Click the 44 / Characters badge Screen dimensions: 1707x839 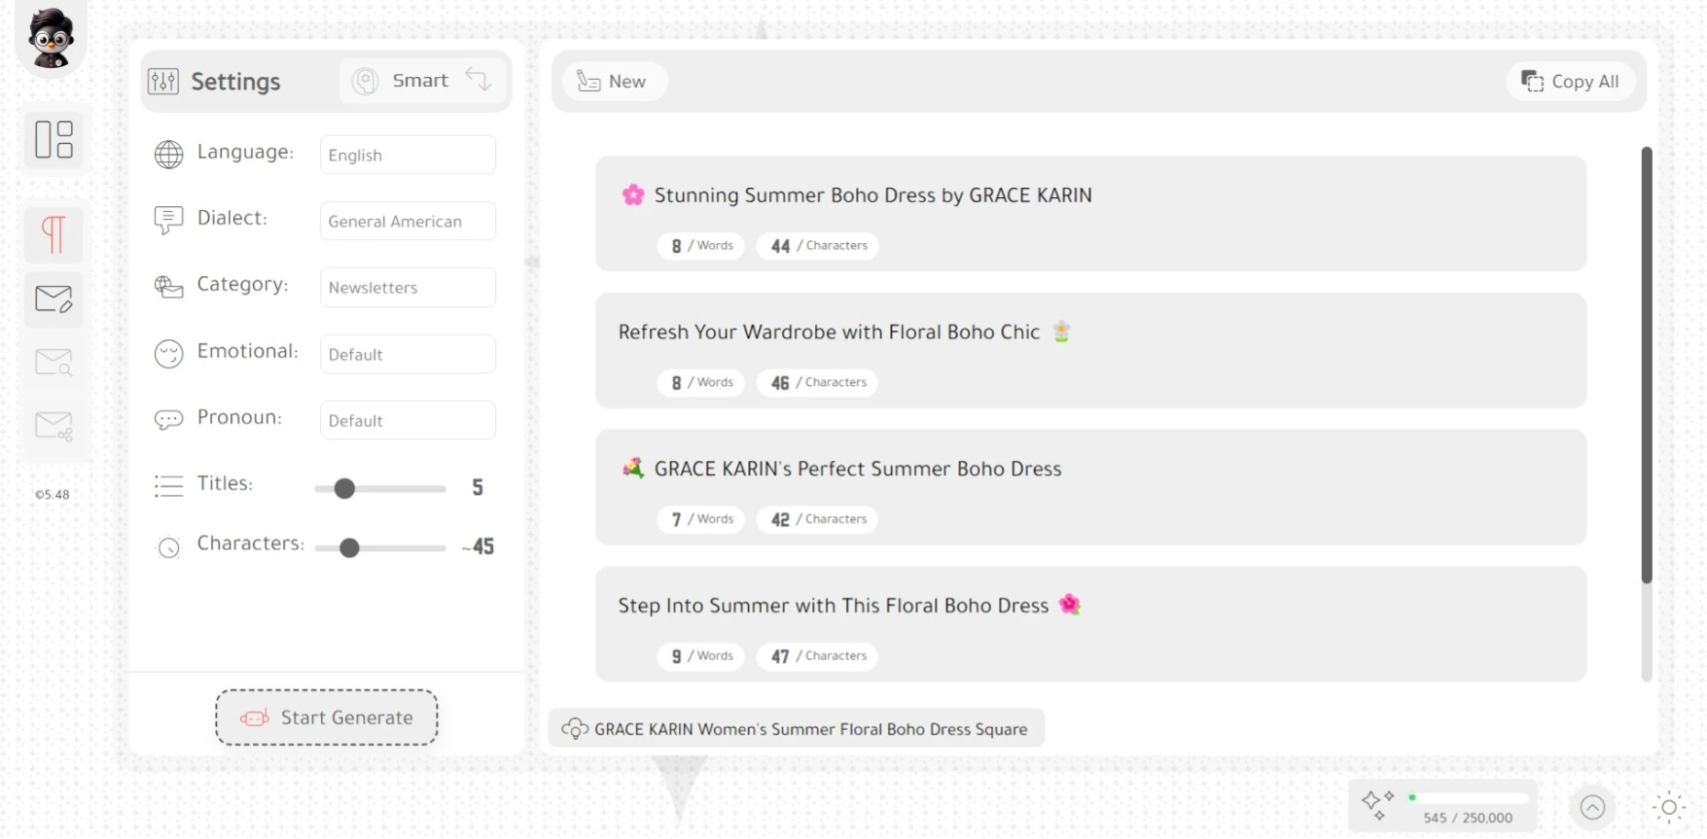(x=818, y=246)
